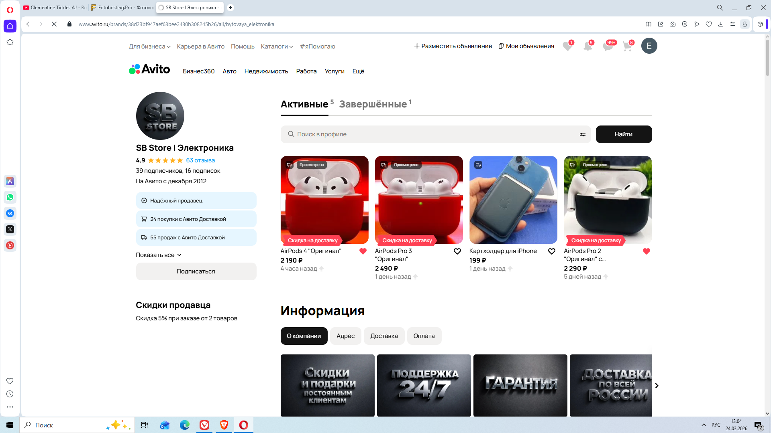
Task: Add the iPhone cardholder to favorites
Action: pos(552,251)
